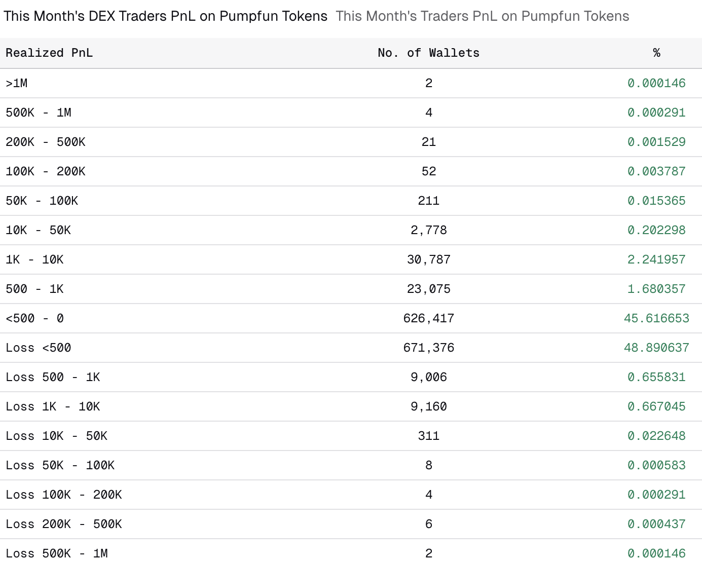The width and height of the screenshot is (702, 562).
Task: Click the gray 'Traders PnL on Pumpfun Tokens' subtitle
Action: point(482,16)
